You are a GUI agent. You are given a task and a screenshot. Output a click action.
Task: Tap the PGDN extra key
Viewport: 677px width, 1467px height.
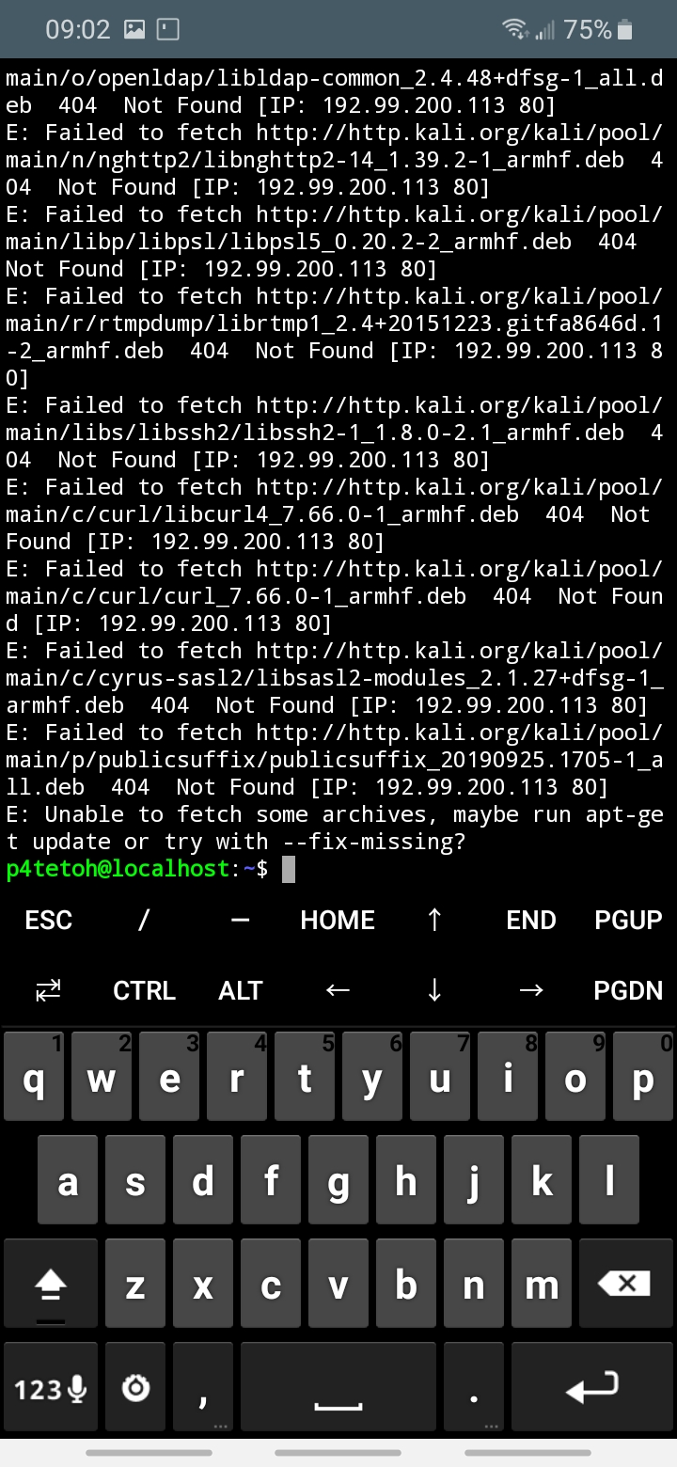click(x=628, y=990)
